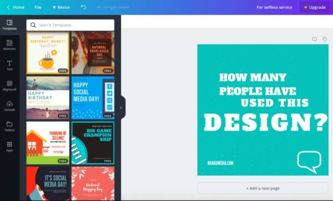Choose the National Hugging Day template
The height and width of the screenshot is (201, 333).
93,183
